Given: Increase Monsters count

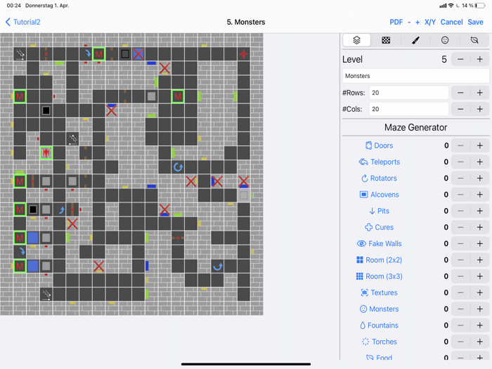Looking at the screenshot, I should tap(480, 309).
